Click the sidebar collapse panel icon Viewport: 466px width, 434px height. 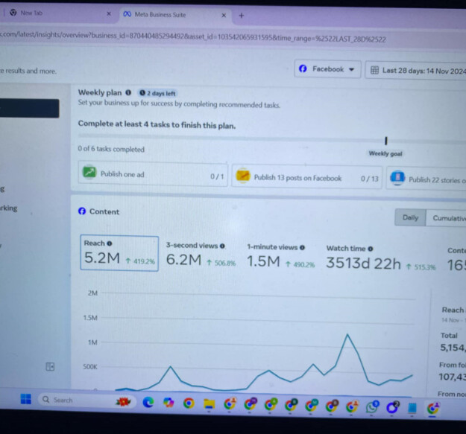point(50,367)
